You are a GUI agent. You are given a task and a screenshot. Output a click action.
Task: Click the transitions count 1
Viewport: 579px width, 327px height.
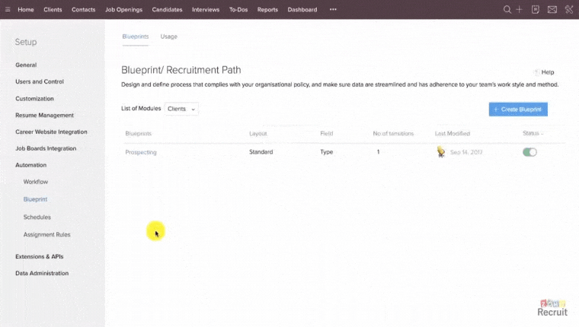click(x=378, y=152)
